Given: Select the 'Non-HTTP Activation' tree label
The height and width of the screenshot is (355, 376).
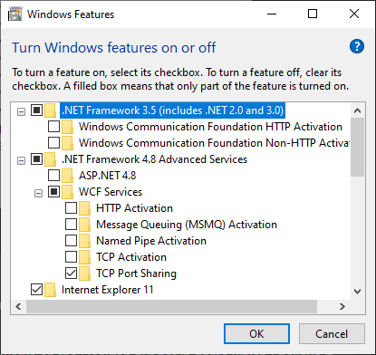Looking at the screenshot, I should [x=214, y=143].
